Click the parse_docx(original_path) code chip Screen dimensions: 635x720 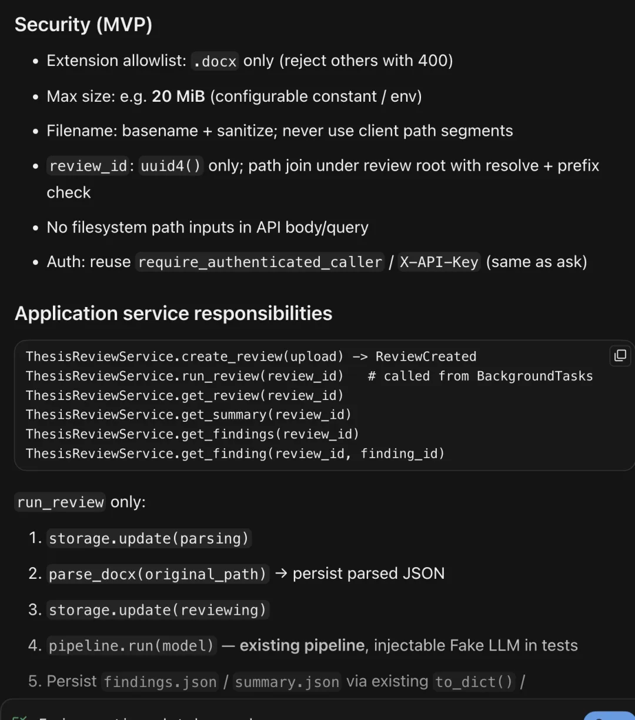(x=158, y=574)
